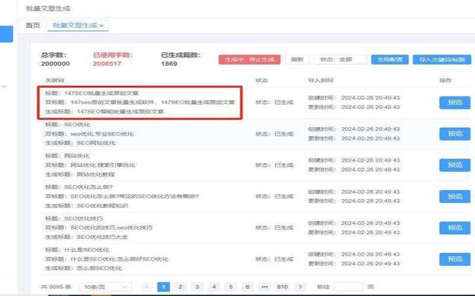Open the 10条/页 page size dropdown
The image size is (475, 296).
coord(106,287)
